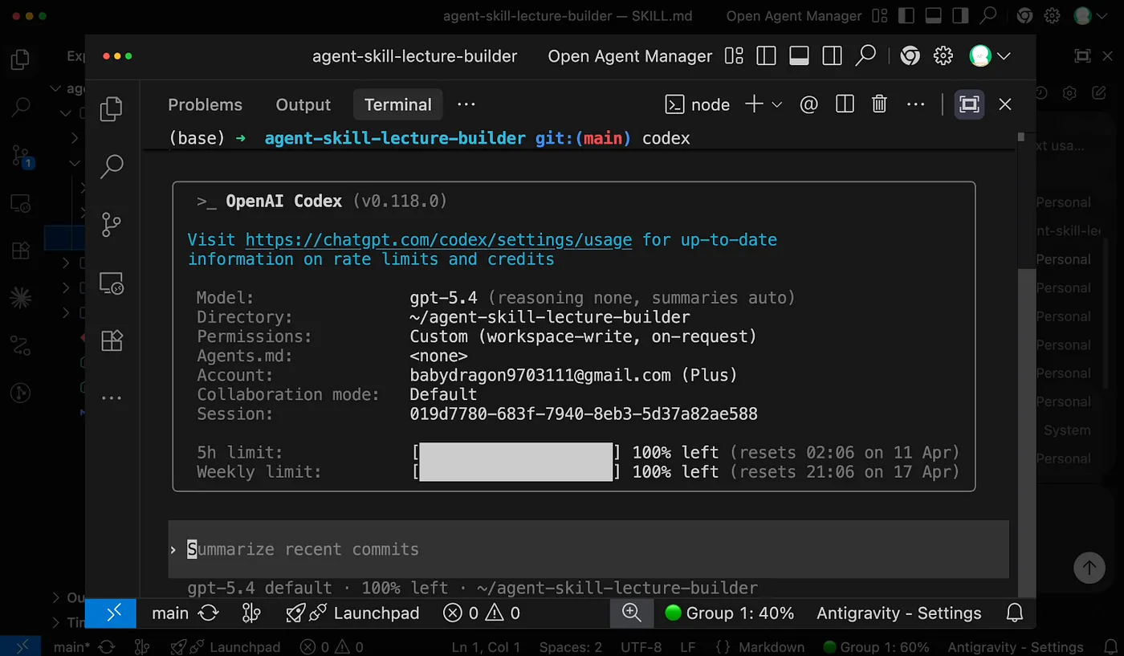Switch to the Output tab
This screenshot has width=1124, height=656.
303,104
